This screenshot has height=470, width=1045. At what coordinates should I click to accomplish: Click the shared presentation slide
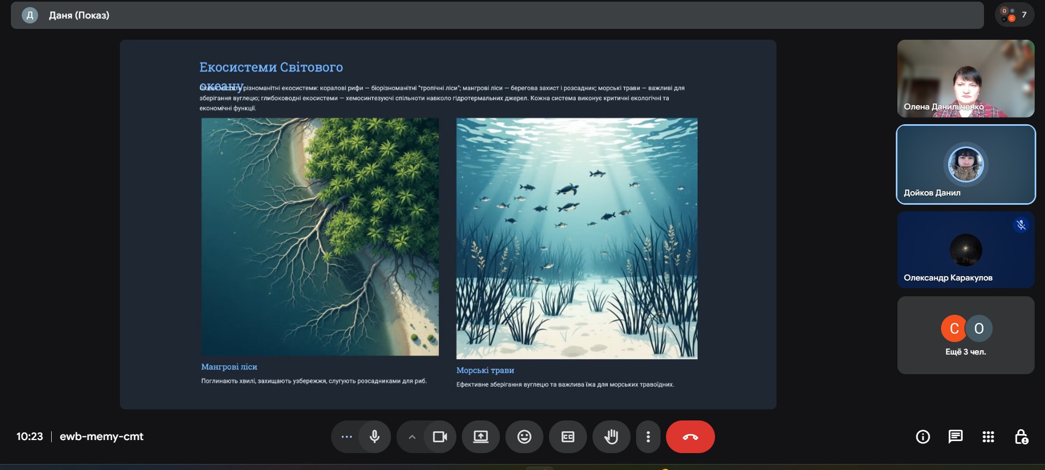pyautogui.click(x=448, y=224)
